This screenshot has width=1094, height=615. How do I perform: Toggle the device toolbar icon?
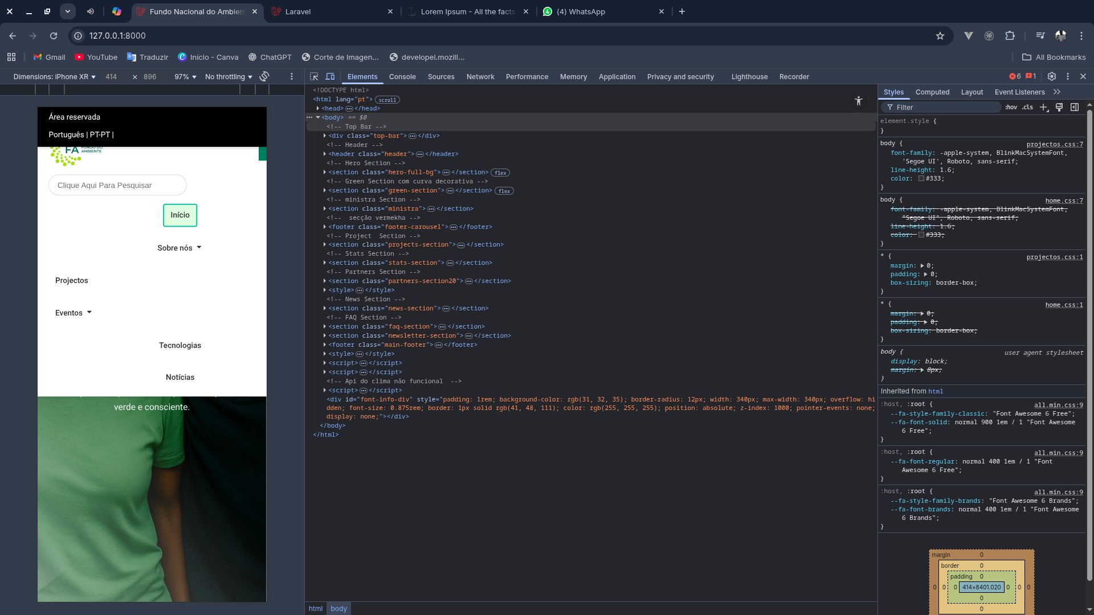(x=330, y=77)
